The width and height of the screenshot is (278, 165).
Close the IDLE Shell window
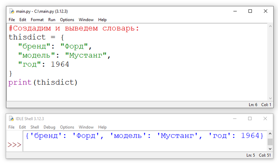(x=265, y=119)
